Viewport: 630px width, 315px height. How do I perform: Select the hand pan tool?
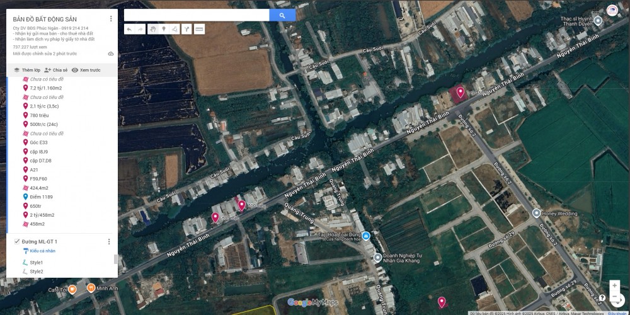[152, 29]
